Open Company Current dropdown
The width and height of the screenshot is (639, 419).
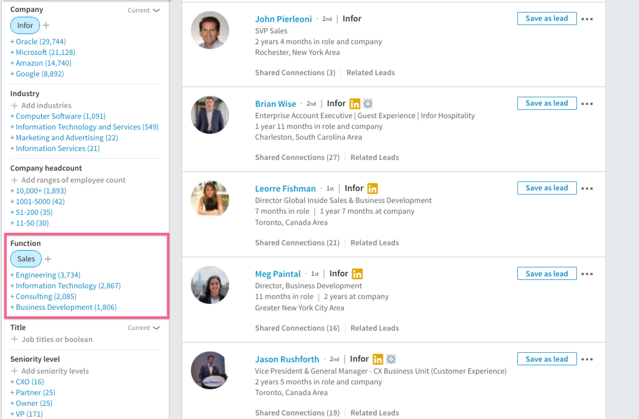143,10
